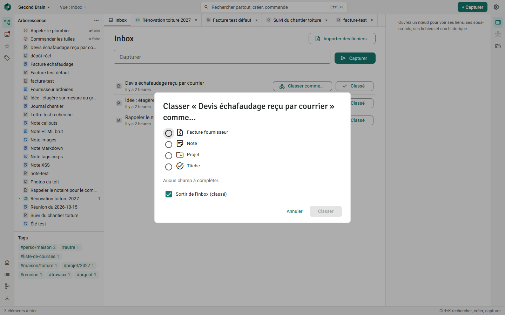505x315 pixels.
Task: Click the Second Brain app logo
Action: point(8,7)
